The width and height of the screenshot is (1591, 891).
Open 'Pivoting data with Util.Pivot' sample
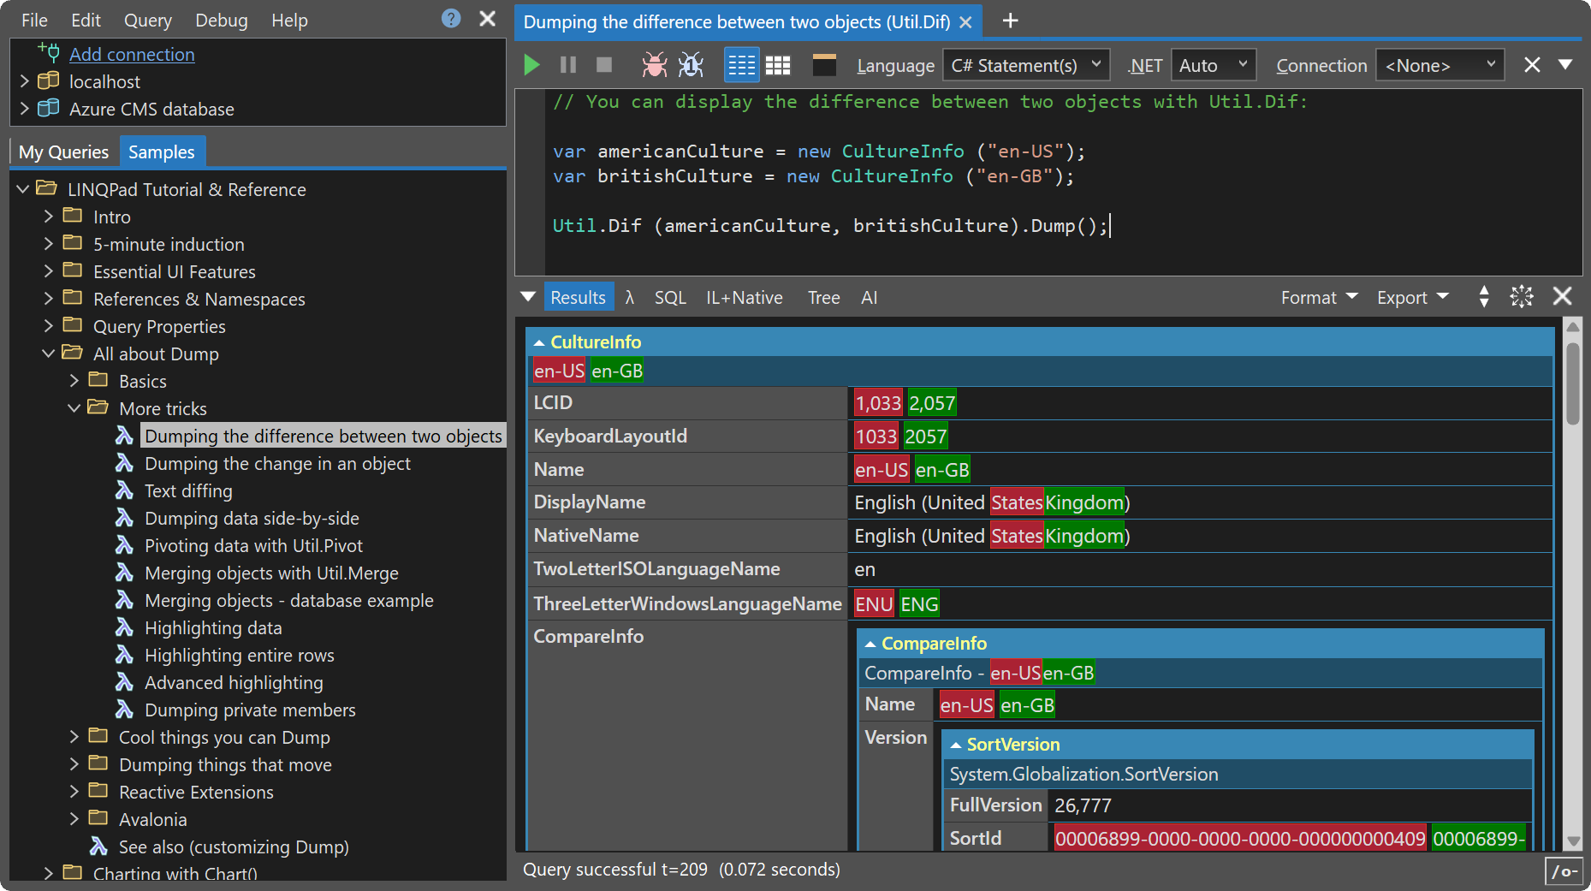coord(253,545)
